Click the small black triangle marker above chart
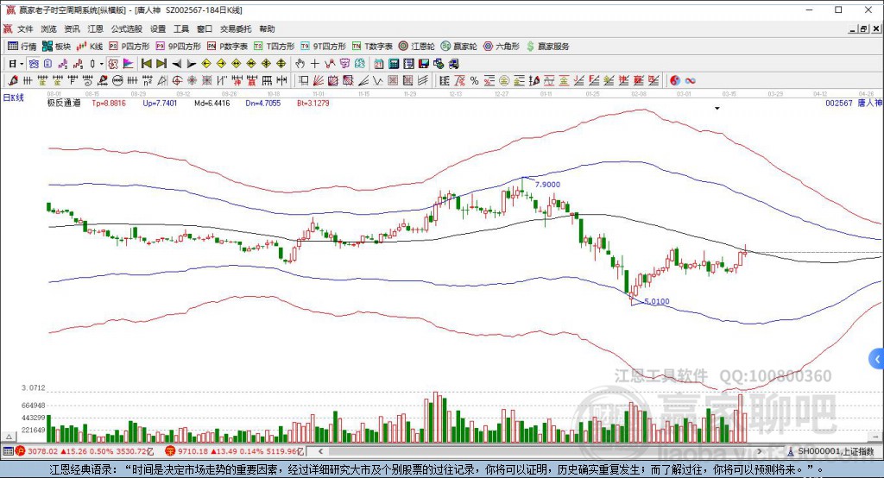The height and width of the screenshot is (478, 884). click(x=717, y=108)
